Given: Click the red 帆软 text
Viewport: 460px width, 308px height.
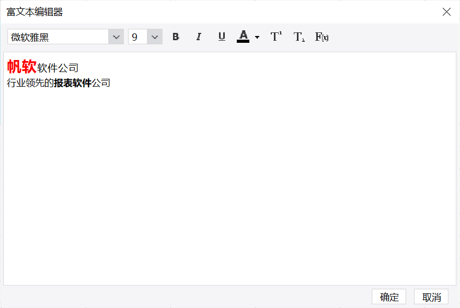Looking at the screenshot, I should [22, 66].
